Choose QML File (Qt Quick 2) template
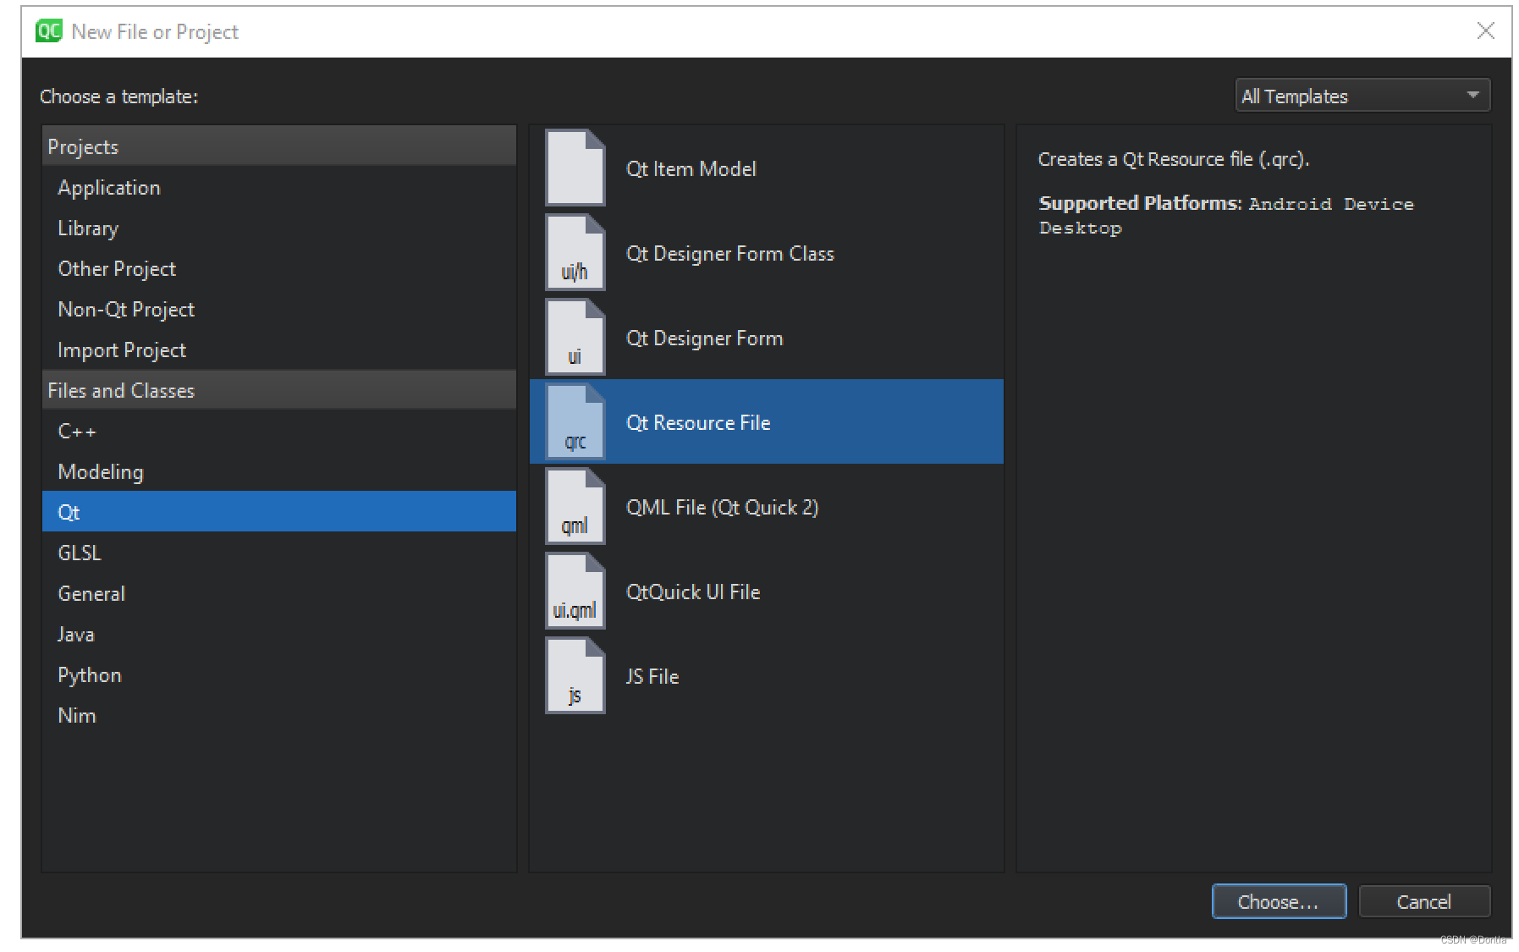1519x952 pixels. click(x=766, y=506)
